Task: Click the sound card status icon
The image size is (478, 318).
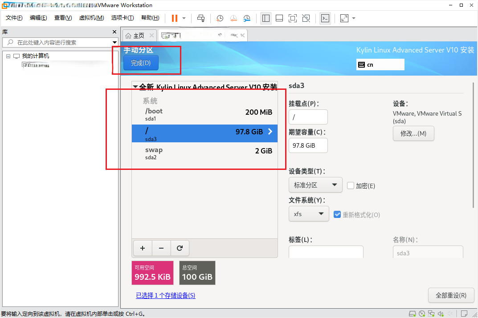Action: point(441,314)
